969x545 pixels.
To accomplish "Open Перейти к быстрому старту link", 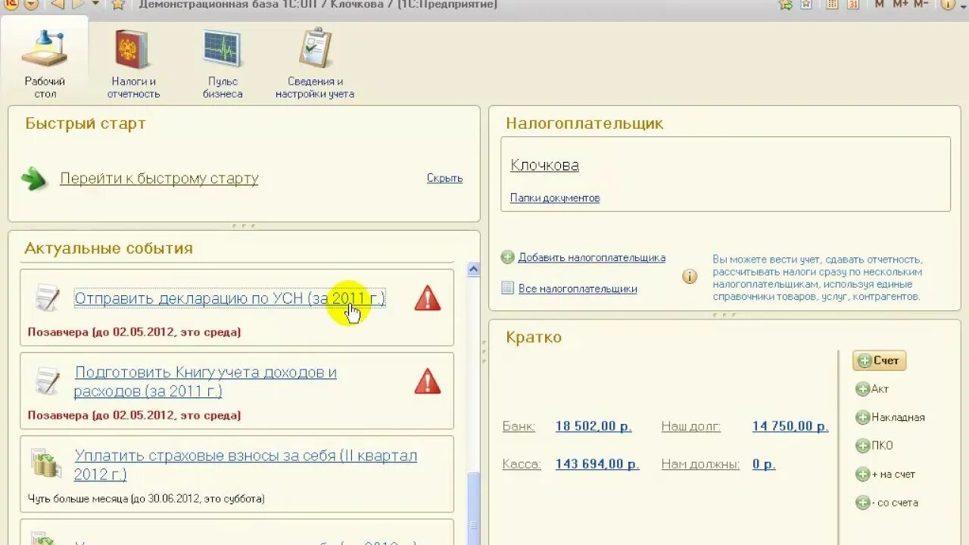I will pyautogui.click(x=159, y=179).
